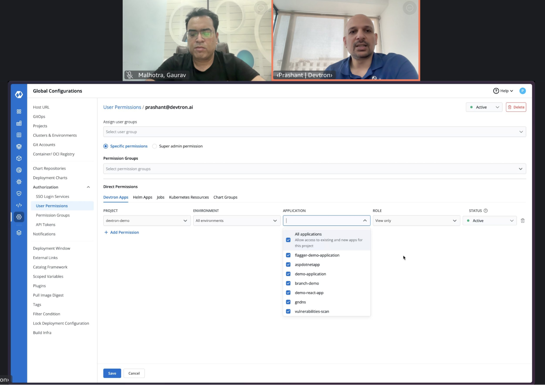This screenshot has height=385, width=545.
Task: Open the first four-squares icon in left rail
Action: (19, 112)
